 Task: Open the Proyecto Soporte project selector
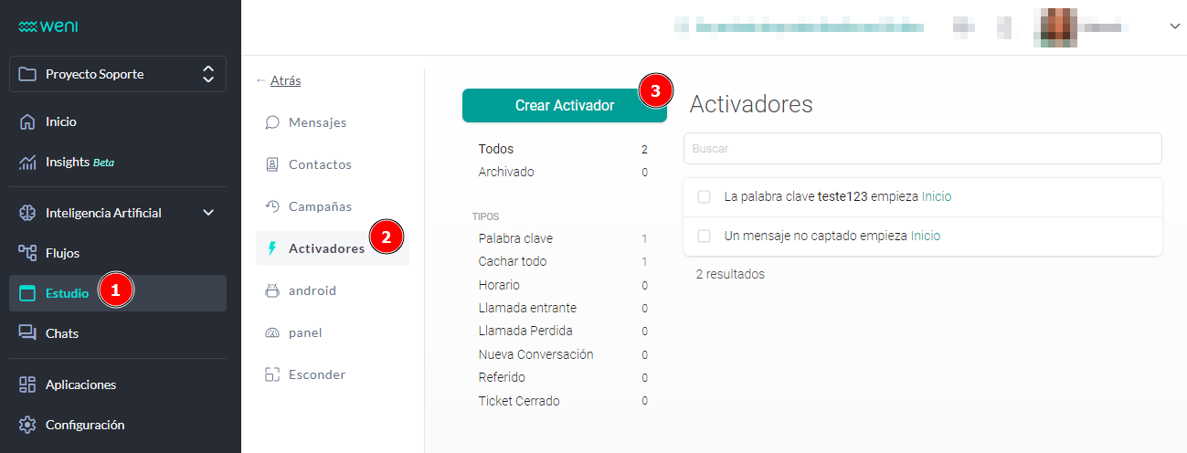pos(118,74)
